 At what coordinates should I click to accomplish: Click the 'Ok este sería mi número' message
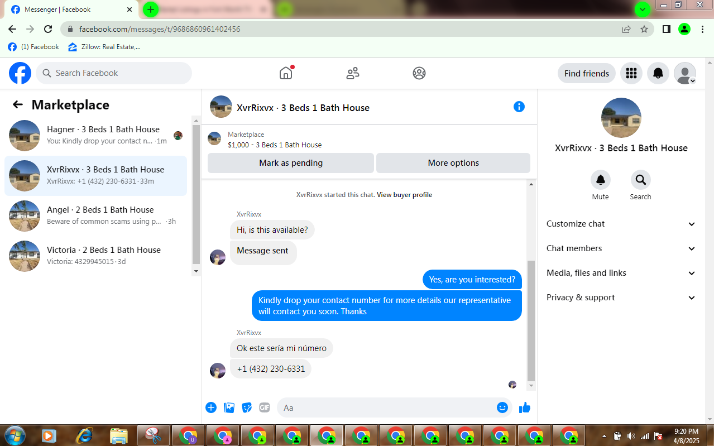pyautogui.click(x=281, y=348)
